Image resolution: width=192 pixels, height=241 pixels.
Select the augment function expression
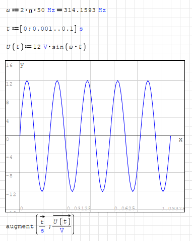point(40,224)
